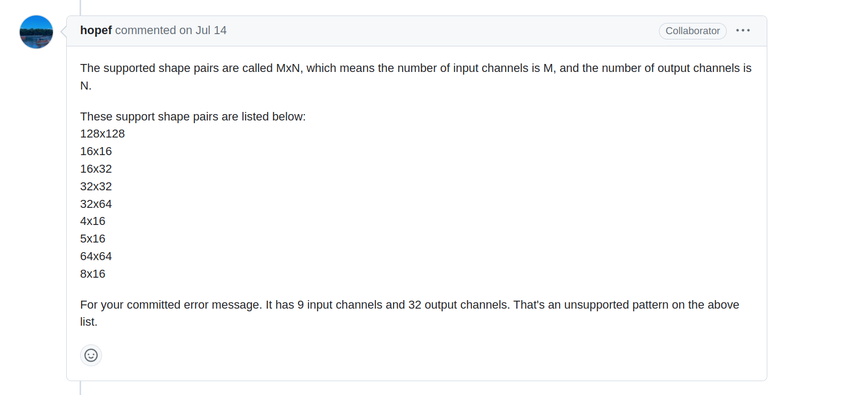Click the 5x16 shape pair line
This screenshot has width=841, height=395.
coord(93,239)
